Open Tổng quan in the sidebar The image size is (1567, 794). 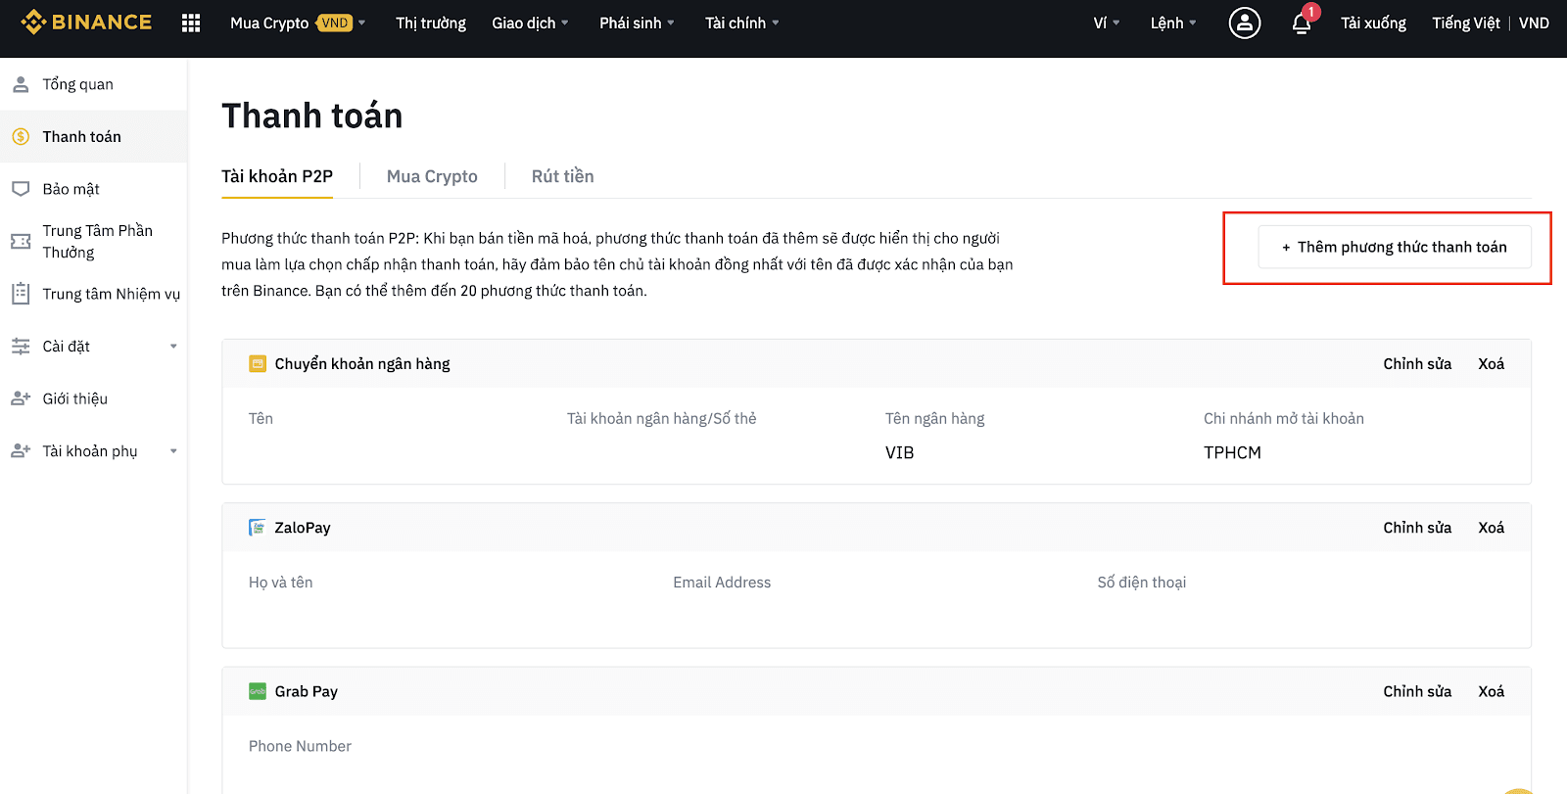point(93,84)
